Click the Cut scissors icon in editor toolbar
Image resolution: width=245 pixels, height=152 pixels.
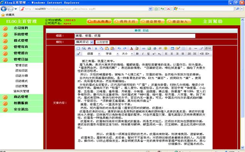coord(96,48)
